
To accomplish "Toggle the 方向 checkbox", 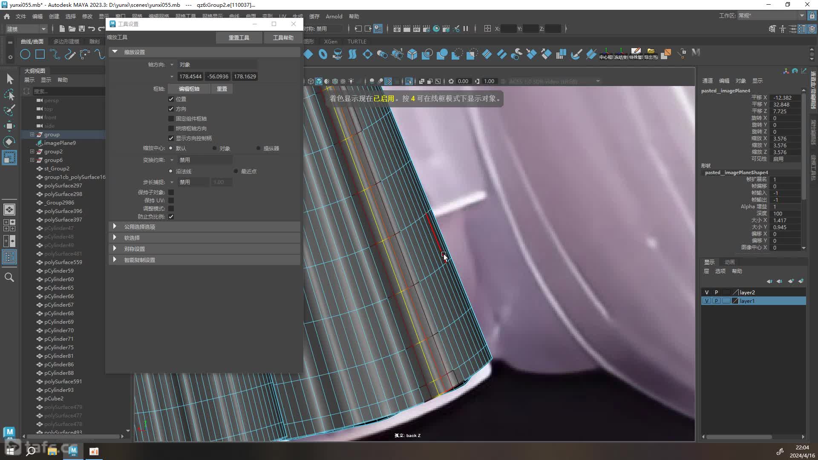I will click(171, 109).
